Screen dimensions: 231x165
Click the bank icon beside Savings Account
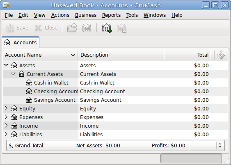click(x=29, y=100)
